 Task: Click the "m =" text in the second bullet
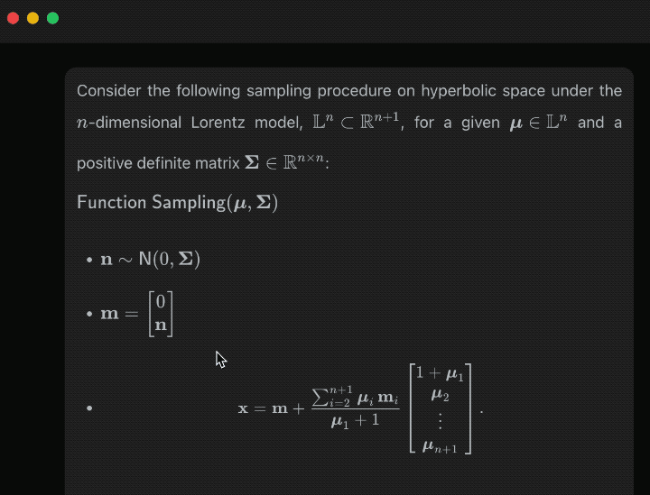[x=120, y=314]
